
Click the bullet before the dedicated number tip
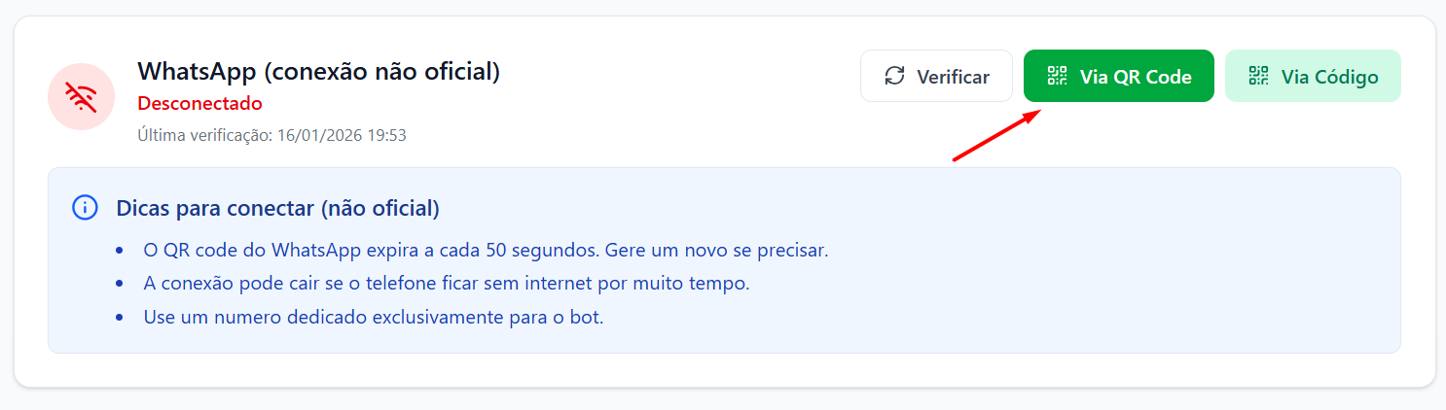pyautogui.click(x=119, y=318)
